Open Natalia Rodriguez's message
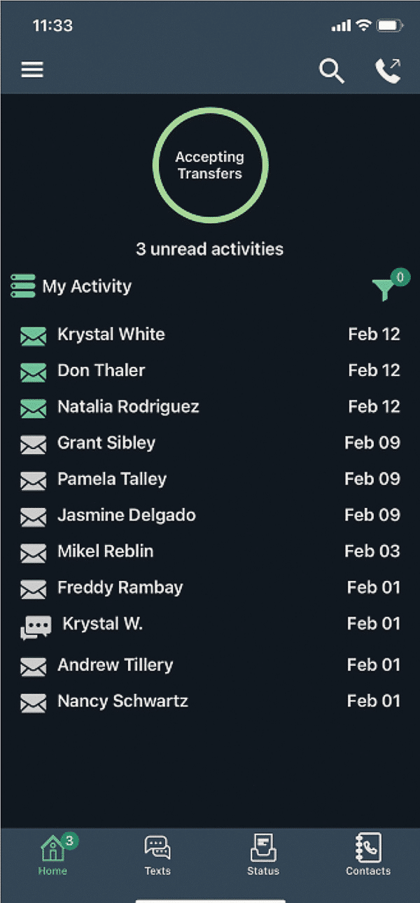The image size is (420, 903). 128,407
